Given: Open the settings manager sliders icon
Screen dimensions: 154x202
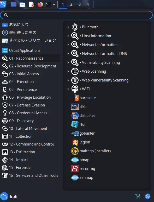Looking at the screenshot, I should pos(138,196).
